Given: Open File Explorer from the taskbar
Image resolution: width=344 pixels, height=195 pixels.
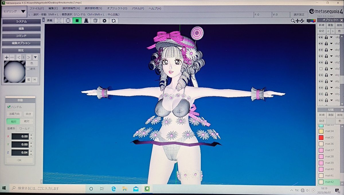Looking at the screenshot, I should click(124, 189).
